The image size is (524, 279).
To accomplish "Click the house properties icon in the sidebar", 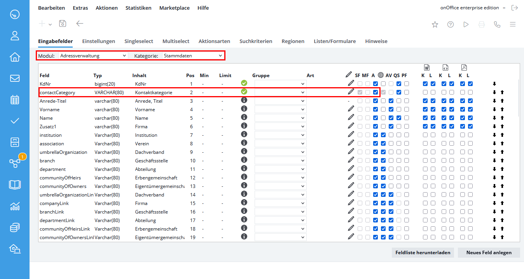I will tap(15, 57).
